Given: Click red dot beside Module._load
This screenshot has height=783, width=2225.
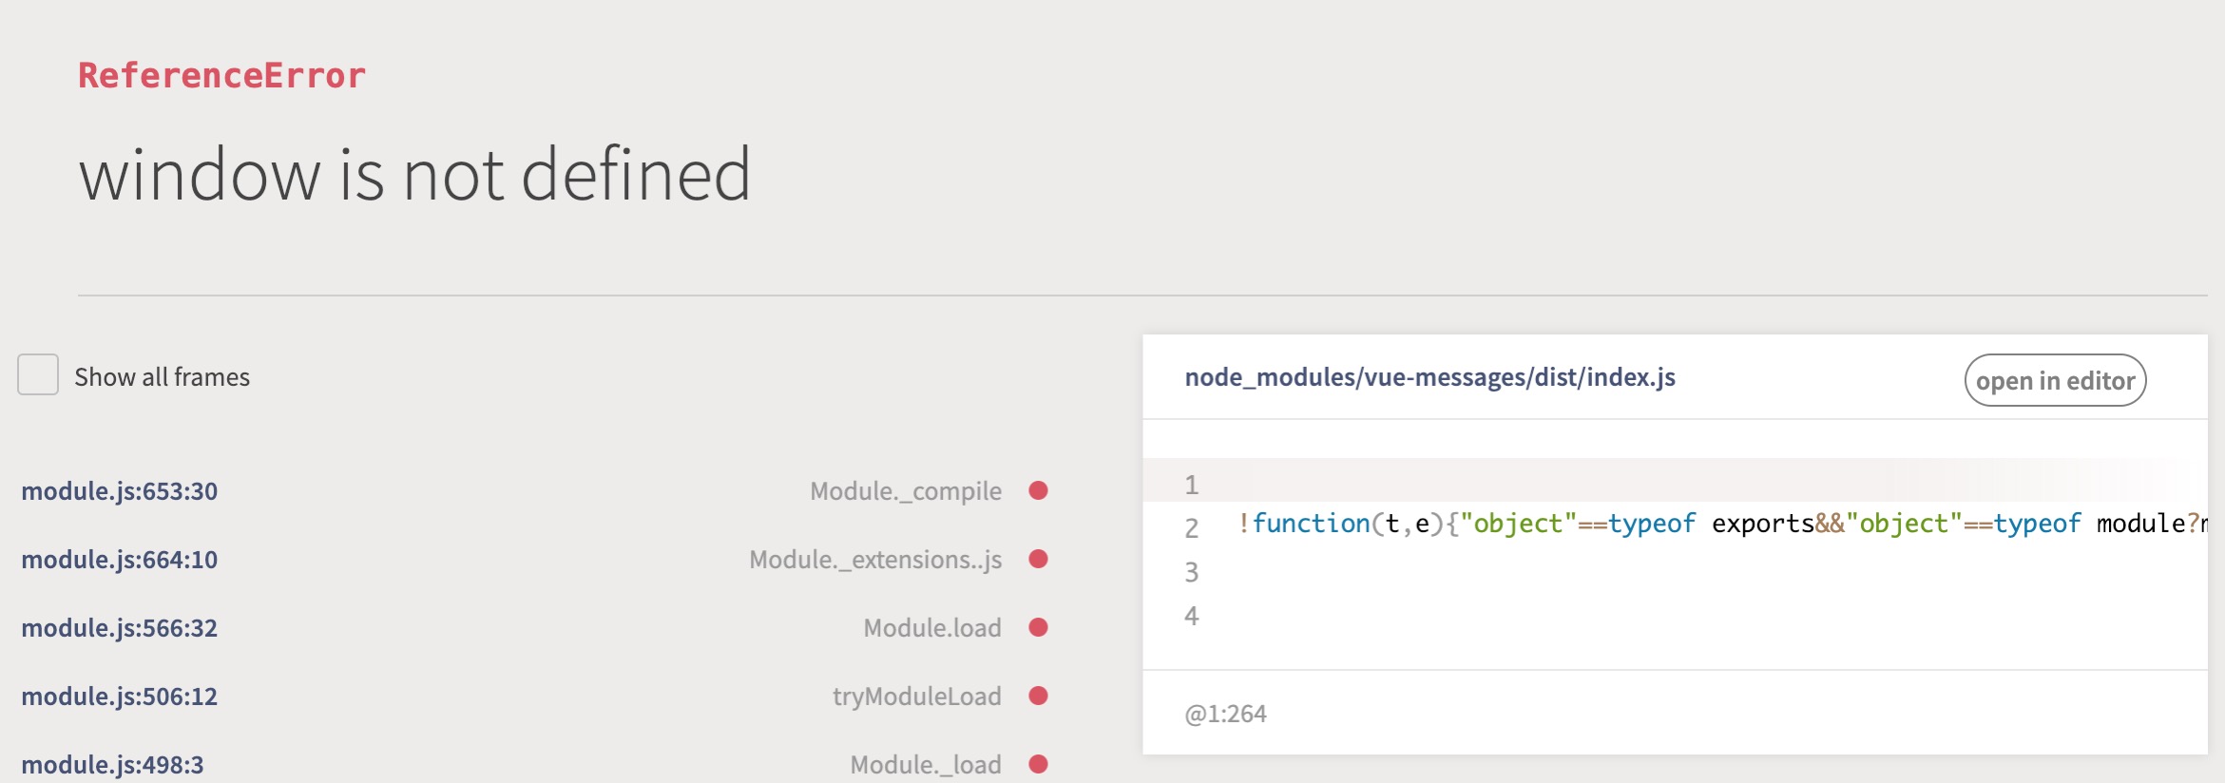Looking at the screenshot, I should [x=1038, y=764].
